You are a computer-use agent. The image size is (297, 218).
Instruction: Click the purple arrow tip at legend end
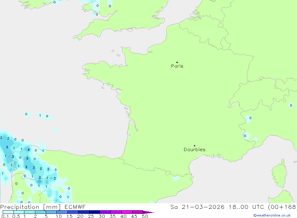click(x=148, y=212)
